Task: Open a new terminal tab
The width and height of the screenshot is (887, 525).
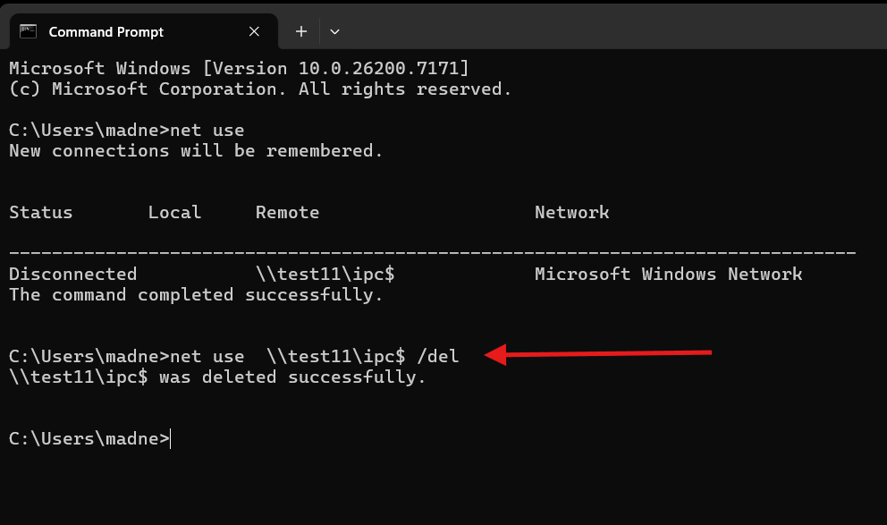Action: (x=301, y=31)
